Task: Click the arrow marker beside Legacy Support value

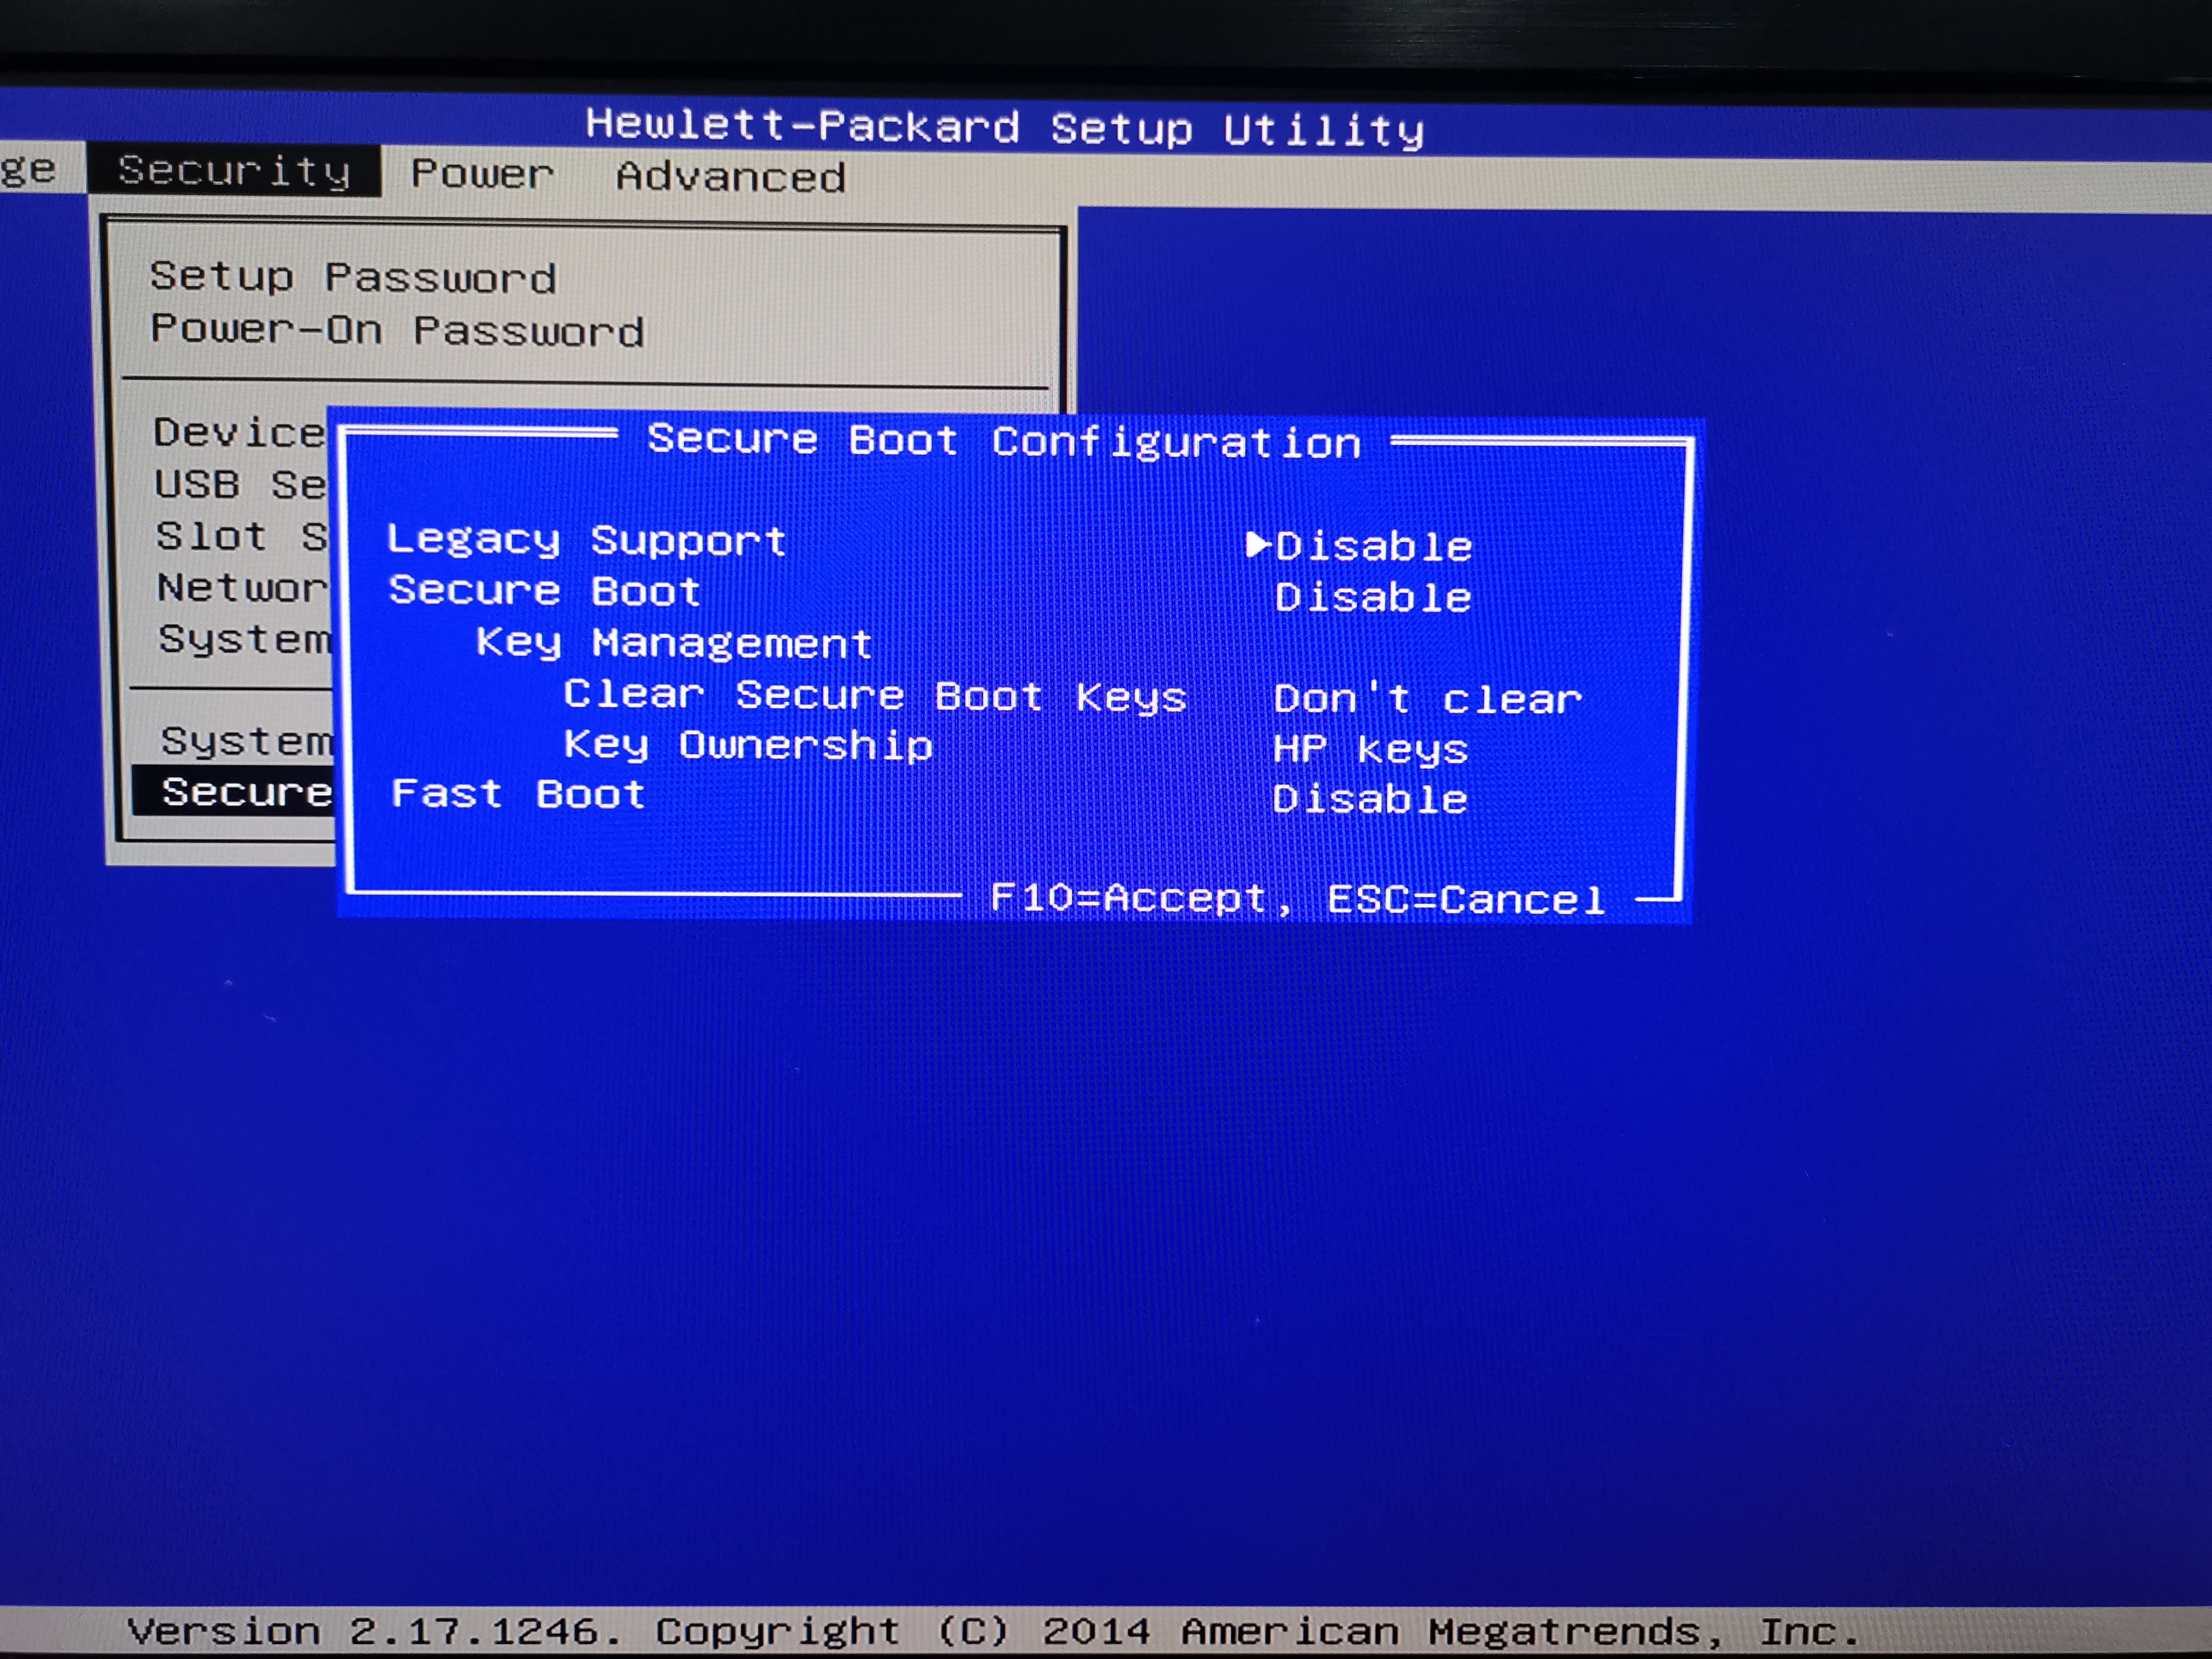Action: click(1258, 545)
